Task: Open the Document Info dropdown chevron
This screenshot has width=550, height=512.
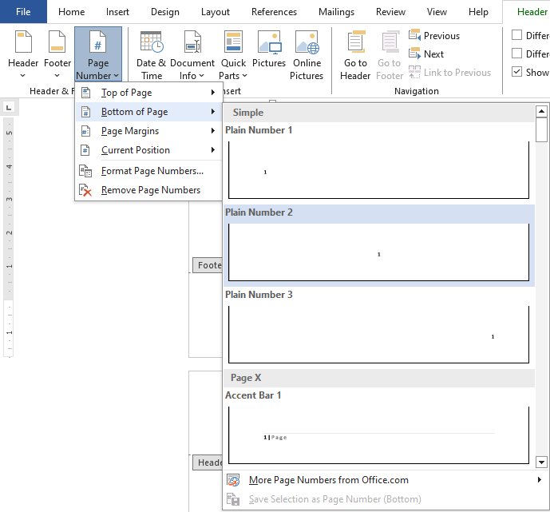Action: coord(202,75)
